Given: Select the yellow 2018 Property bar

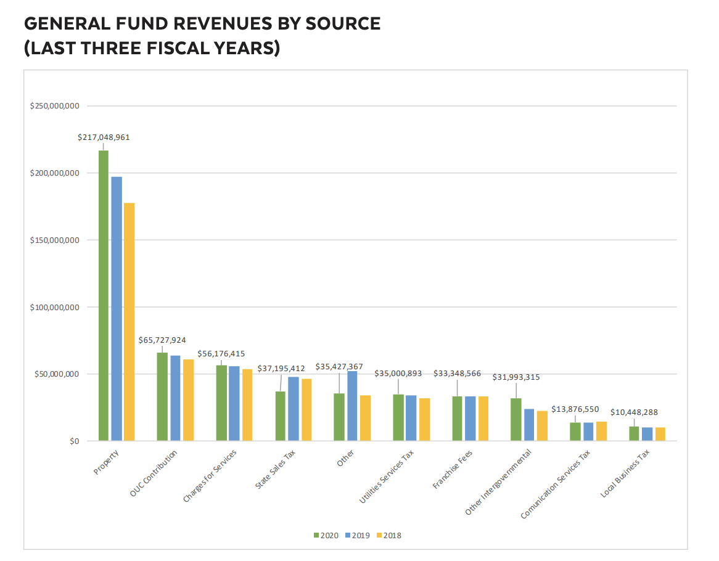Looking at the screenshot, I should tap(129, 322).
